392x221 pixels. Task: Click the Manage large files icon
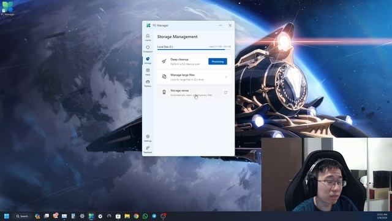[164, 77]
